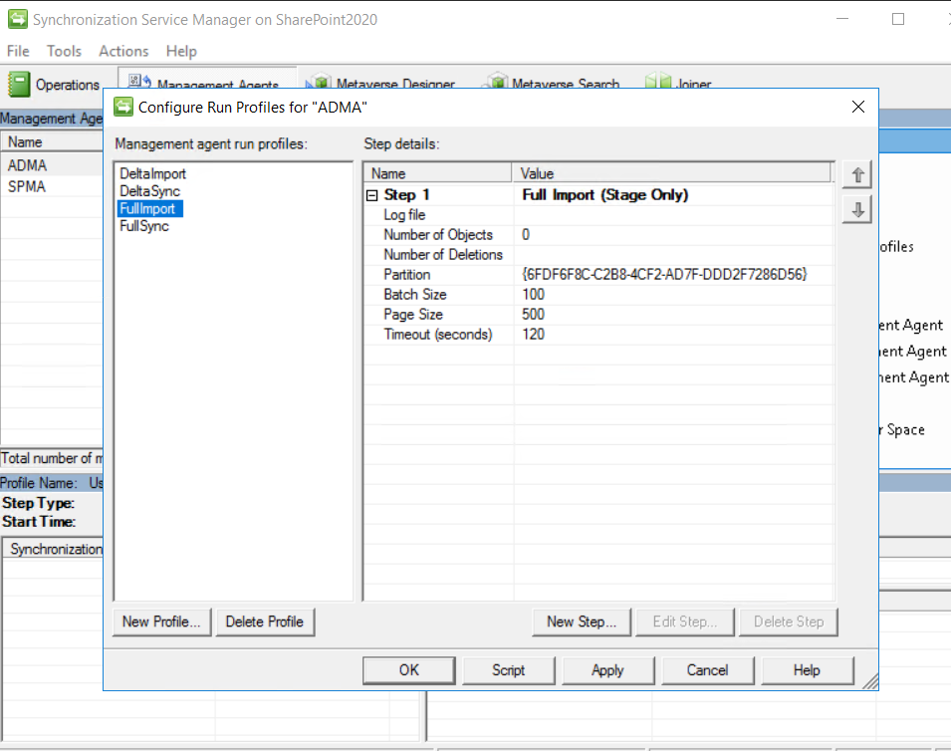
Task: Select the Number of Objects row
Action: 598,235
